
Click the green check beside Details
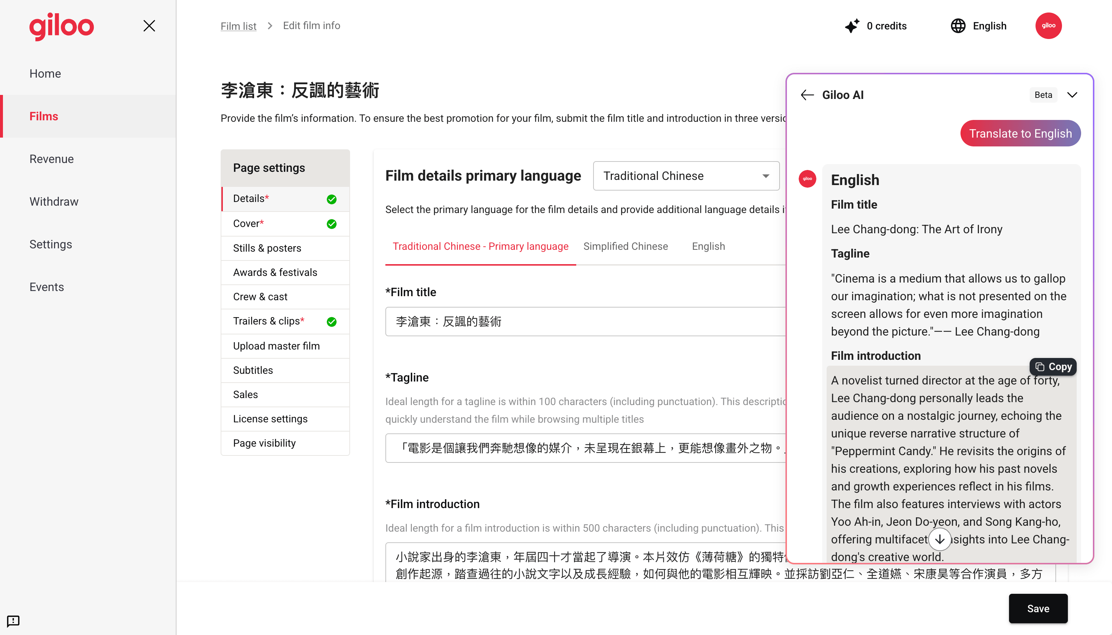tap(331, 199)
